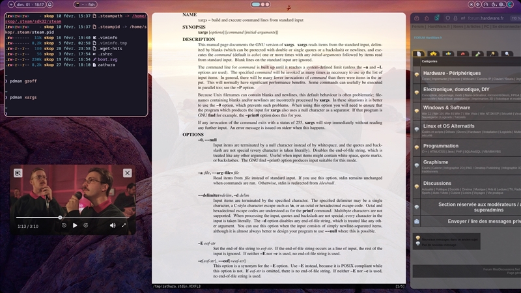Rewind the video with the skip-back icon

click(x=64, y=225)
